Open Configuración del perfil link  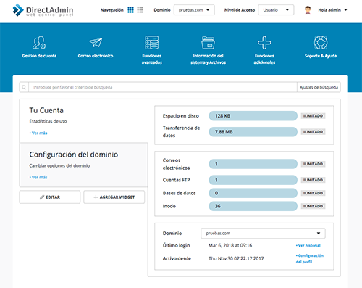point(310,259)
